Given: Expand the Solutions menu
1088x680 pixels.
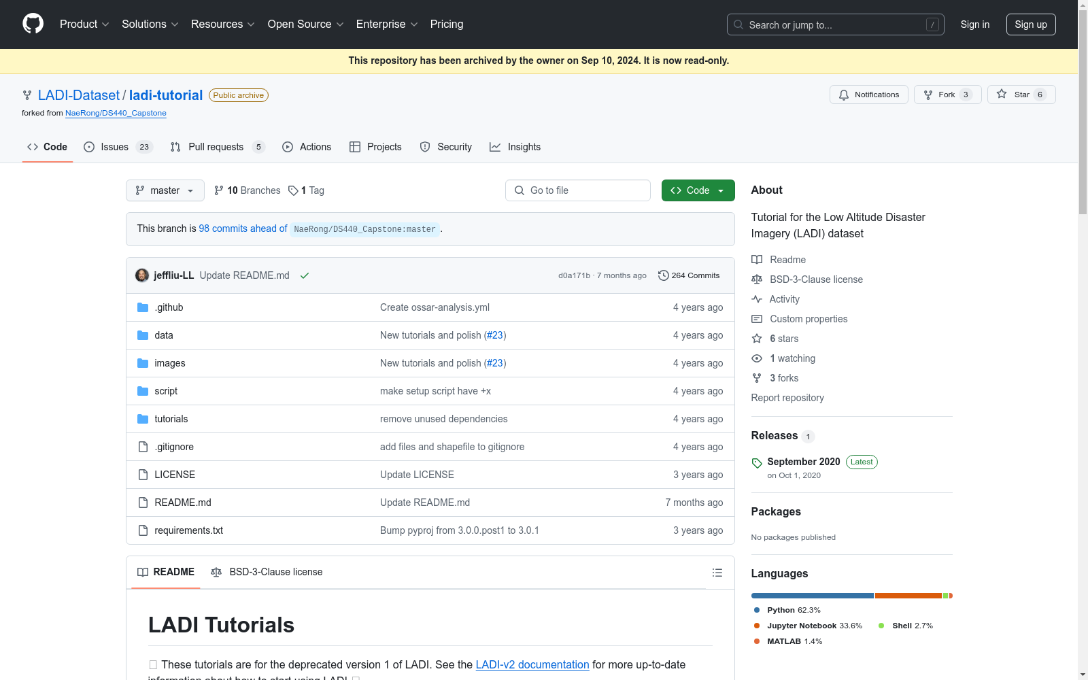Looking at the screenshot, I should point(150,24).
